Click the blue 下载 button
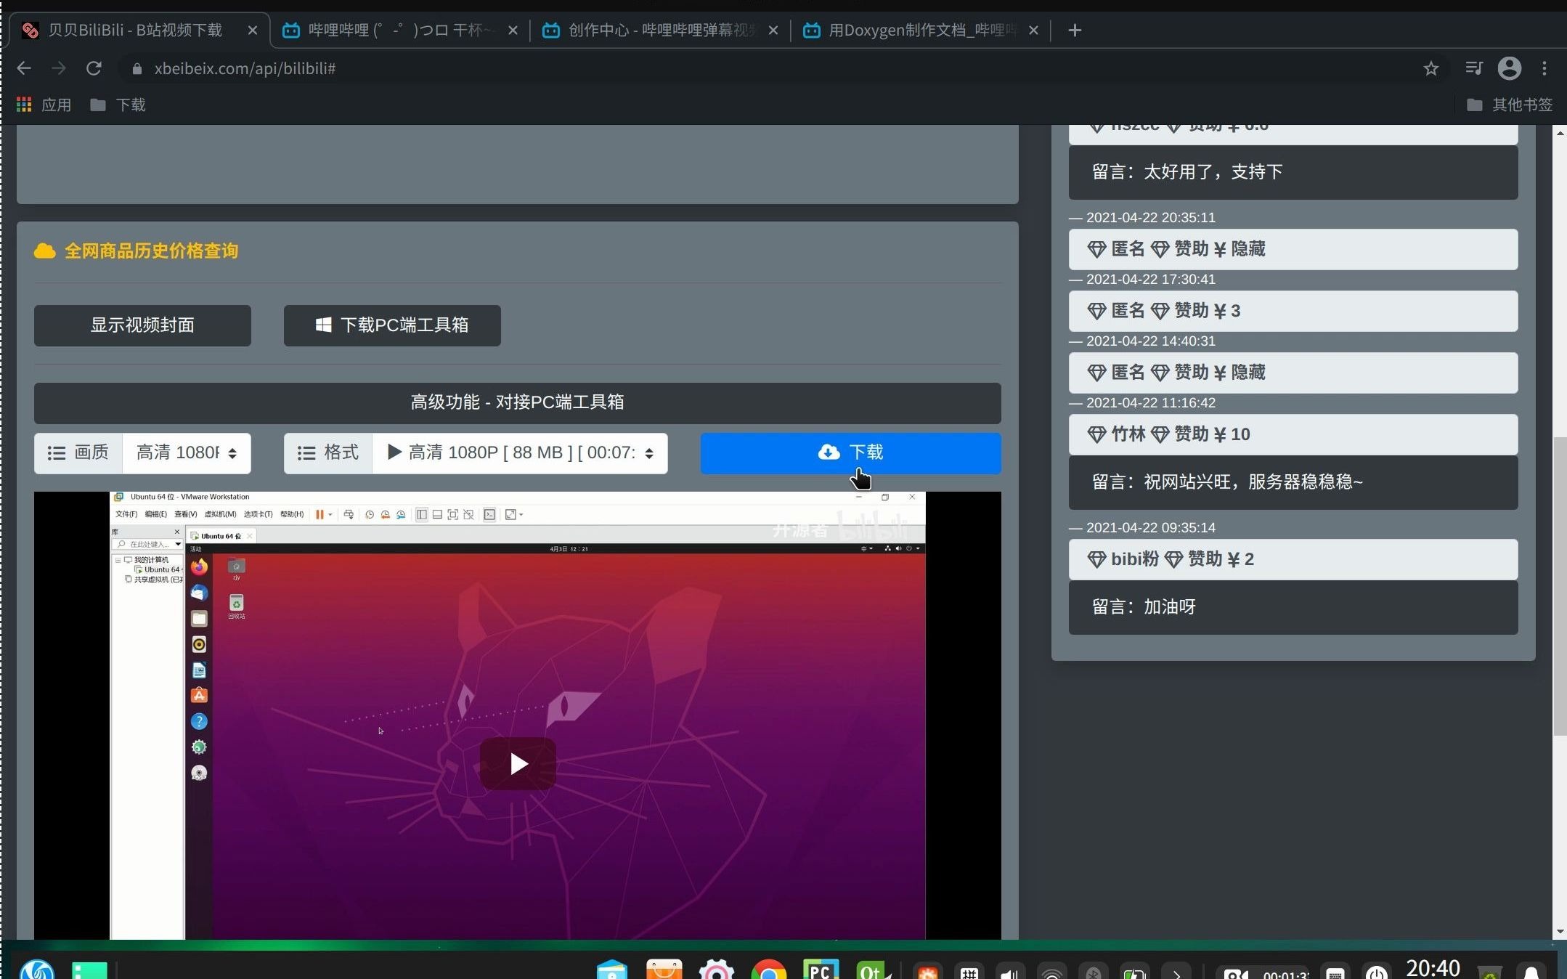Viewport: 1567px width, 979px height. 851,453
